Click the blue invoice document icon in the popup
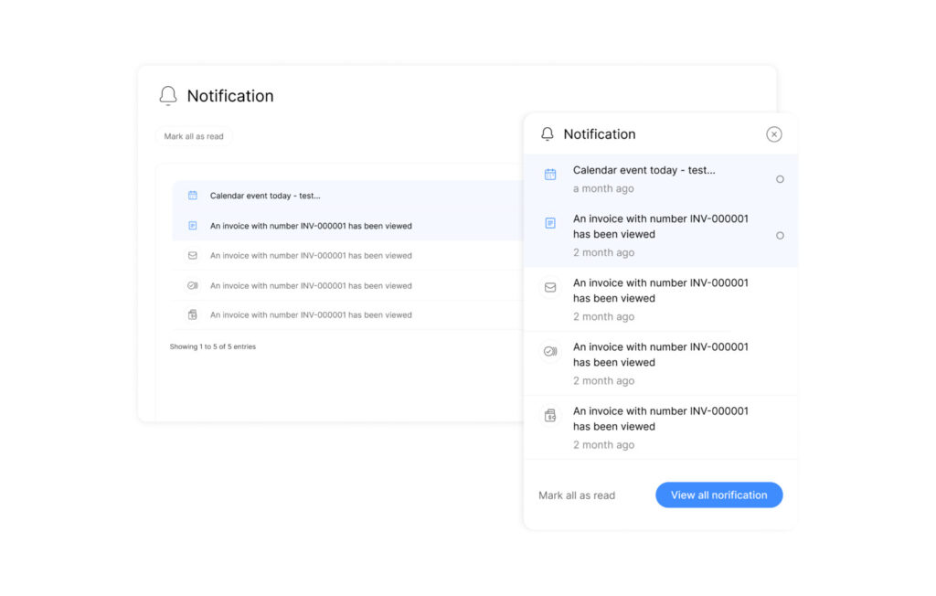936x596 pixels. [550, 223]
